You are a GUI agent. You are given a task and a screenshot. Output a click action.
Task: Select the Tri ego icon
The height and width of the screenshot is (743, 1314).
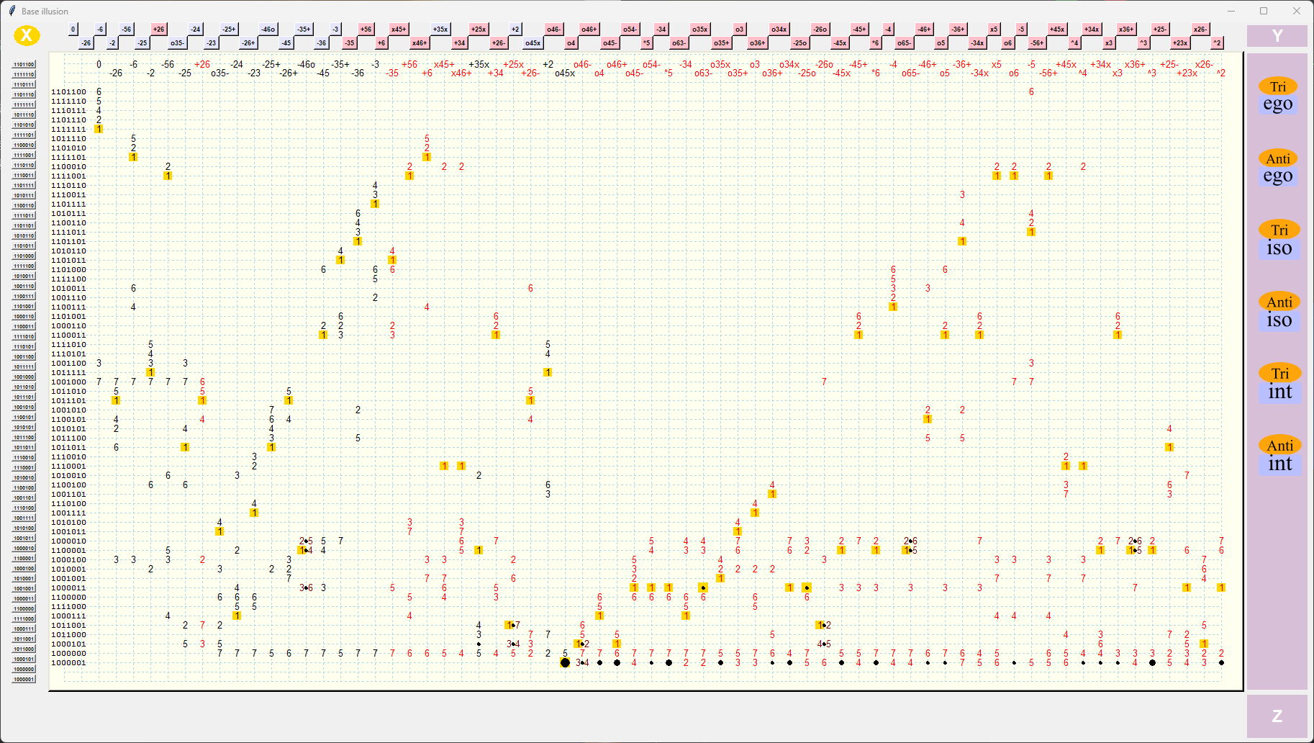click(1278, 94)
